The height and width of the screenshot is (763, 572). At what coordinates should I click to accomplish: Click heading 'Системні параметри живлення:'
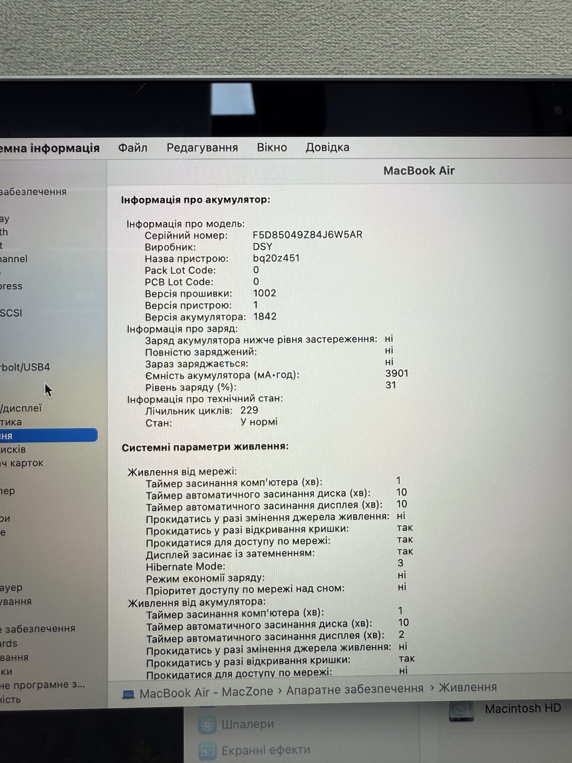tap(205, 447)
